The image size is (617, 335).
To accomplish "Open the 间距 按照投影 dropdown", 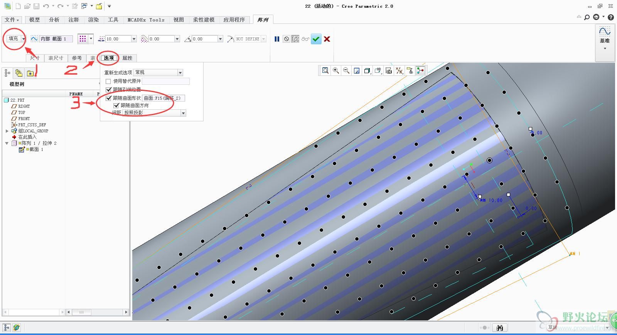I will pyautogui.click(x=183, y=113).
